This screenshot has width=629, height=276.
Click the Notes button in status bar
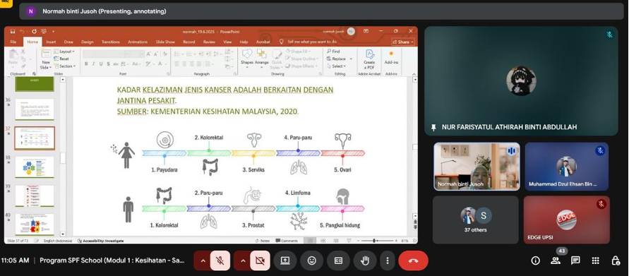pyautogui.click(x=263, y=241)
